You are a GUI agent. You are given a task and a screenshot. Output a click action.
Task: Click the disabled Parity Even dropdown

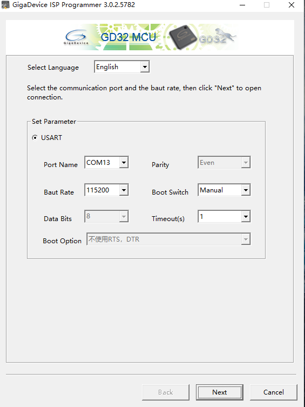[x=224, y=163]
